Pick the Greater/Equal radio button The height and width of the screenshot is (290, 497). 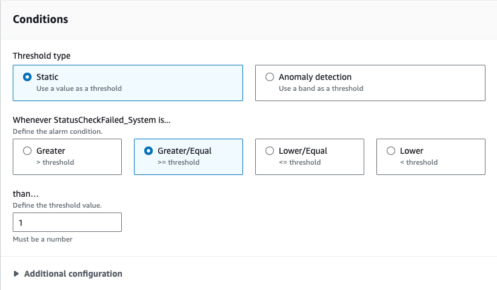pyautogui.click(x=148, y=151)
